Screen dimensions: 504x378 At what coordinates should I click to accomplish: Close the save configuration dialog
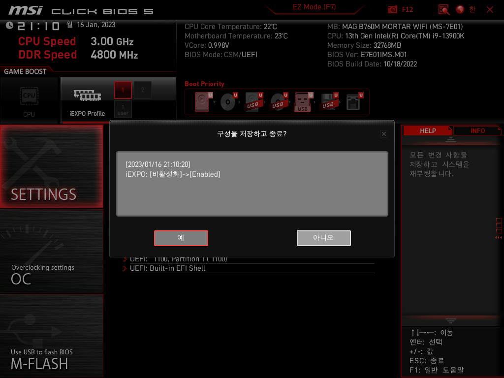(384, 134)
